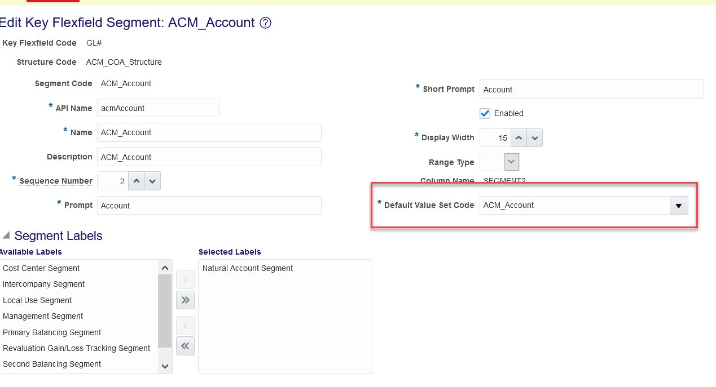Move selected label to Selected Labels
This screenshot has width=716, height=387.
185,280
